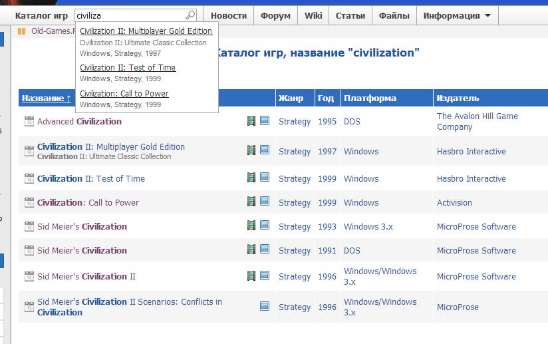Image resolution: width=548 pixels, height=344 pixels.
Task: Expand the Информация dropdown menu
Action: pyautogui.click(x=457, y=15)
